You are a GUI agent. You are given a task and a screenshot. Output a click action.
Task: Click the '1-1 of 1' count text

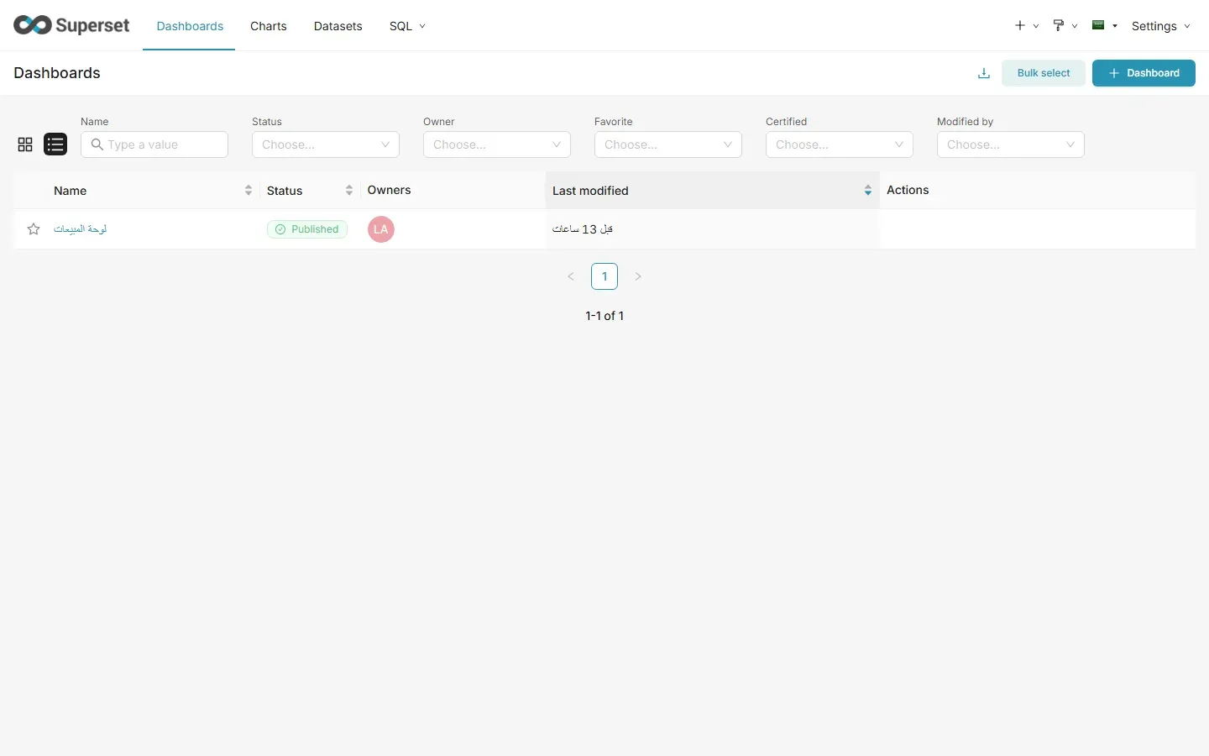pos(604,316)
